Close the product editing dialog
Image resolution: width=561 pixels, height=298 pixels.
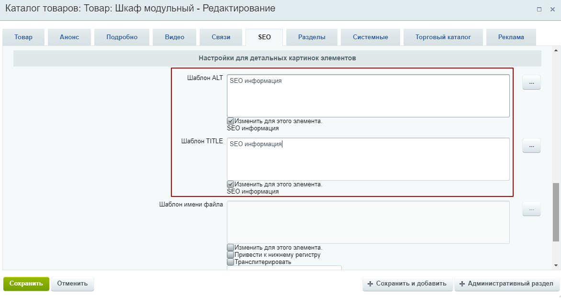(x=552, y=9)
